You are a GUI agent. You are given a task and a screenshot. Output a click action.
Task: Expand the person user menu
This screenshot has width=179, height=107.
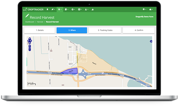(x=86, y=9)
